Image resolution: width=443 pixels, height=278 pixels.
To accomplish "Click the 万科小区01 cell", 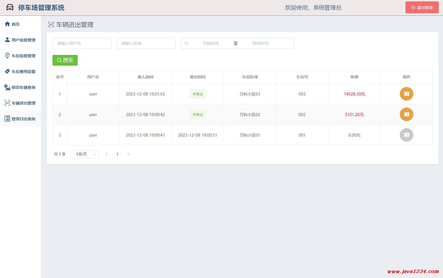I will (x=250, y=135).
